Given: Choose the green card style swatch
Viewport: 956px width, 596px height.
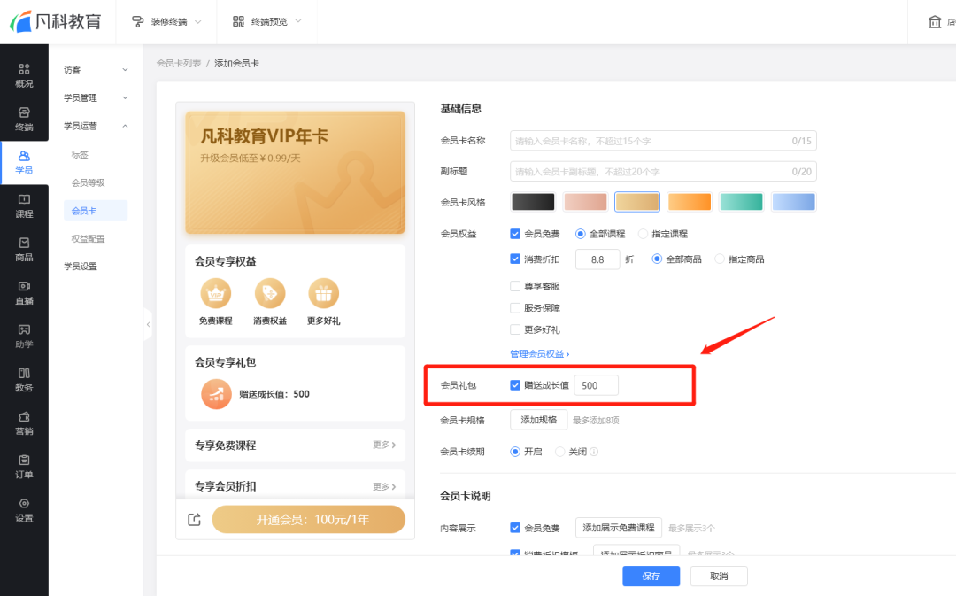Looking at the screenshot, I should (x=742, y=202).
